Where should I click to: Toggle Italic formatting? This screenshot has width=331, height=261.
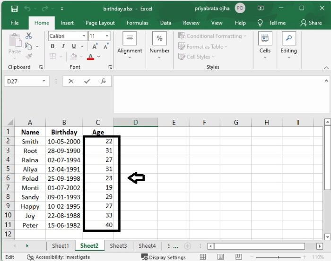(63, 46)
